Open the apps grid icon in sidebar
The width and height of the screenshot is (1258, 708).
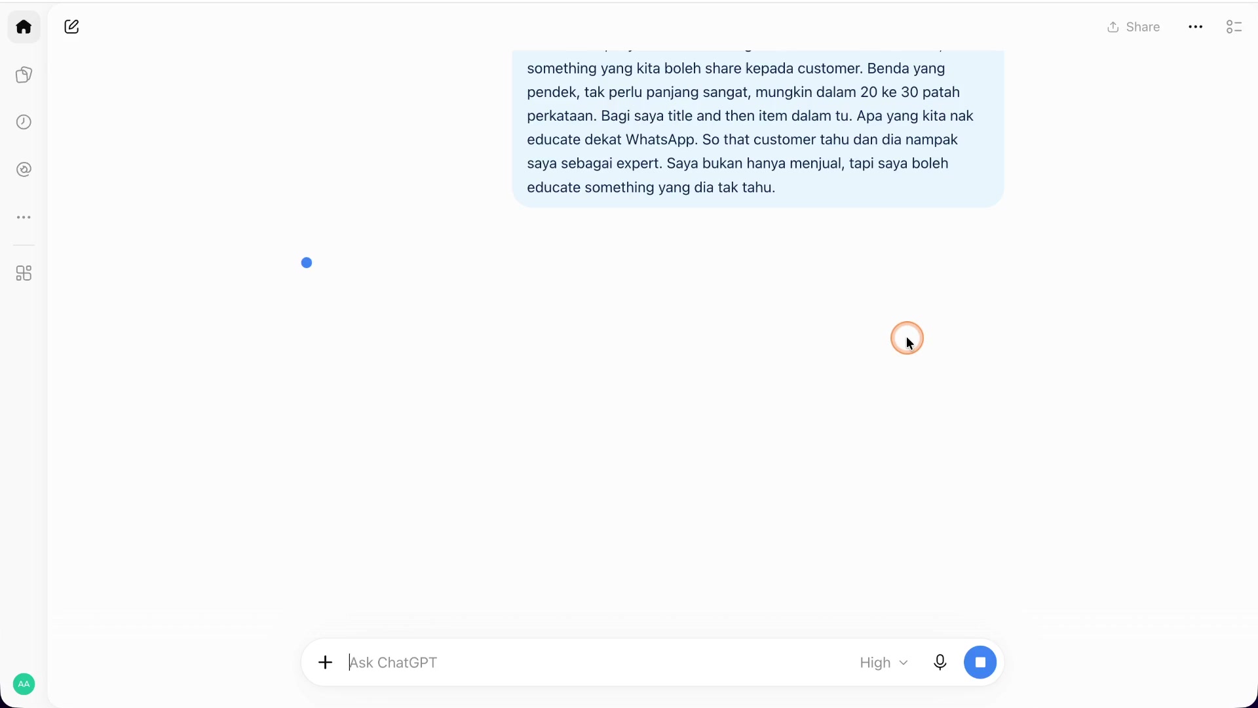click(x=24, y=273)
